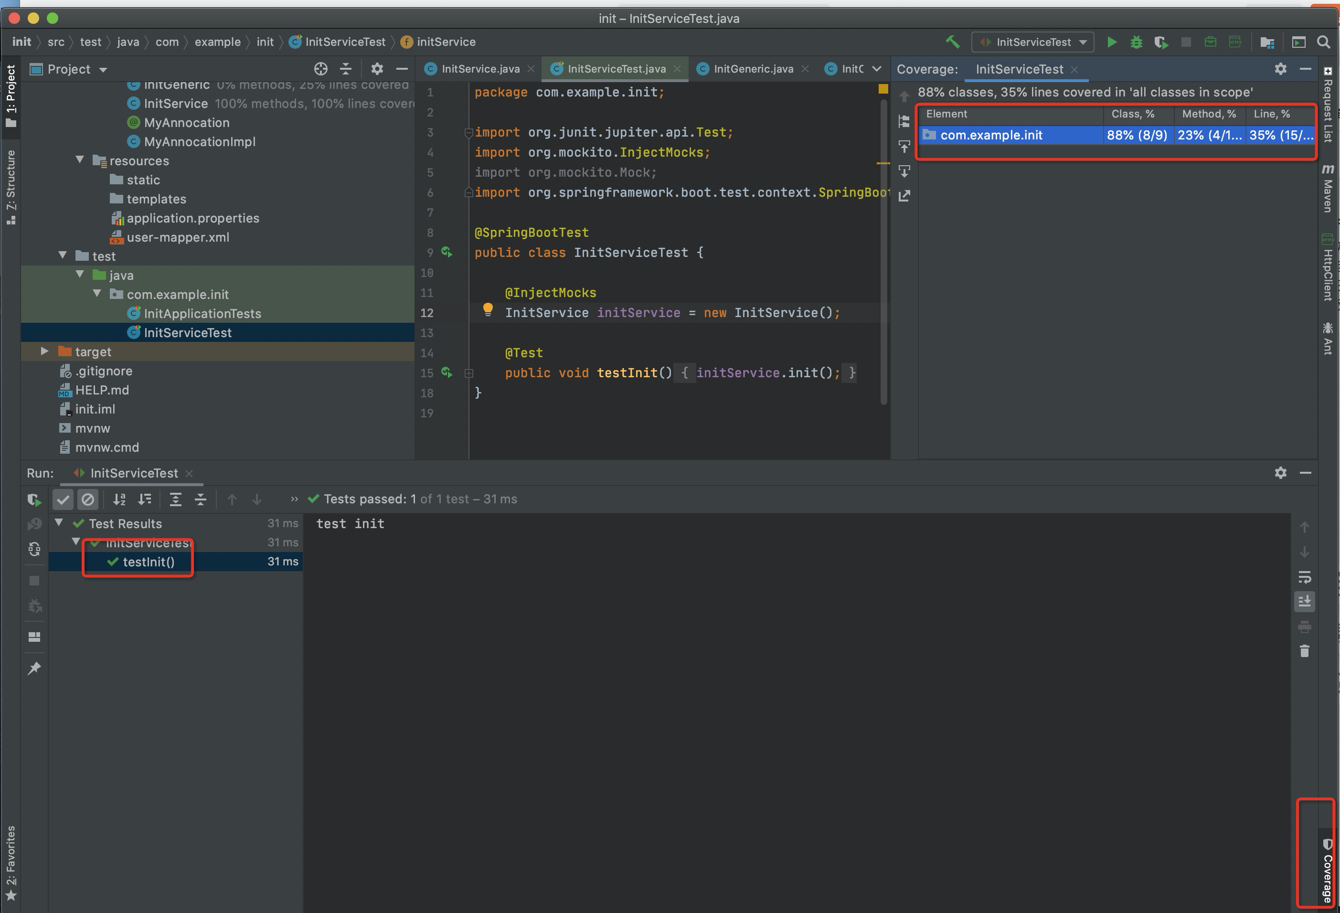Toggle show passed tests checkmark button
The image size is (1340, 913).
pyautogui.click(x=63, y=499)
